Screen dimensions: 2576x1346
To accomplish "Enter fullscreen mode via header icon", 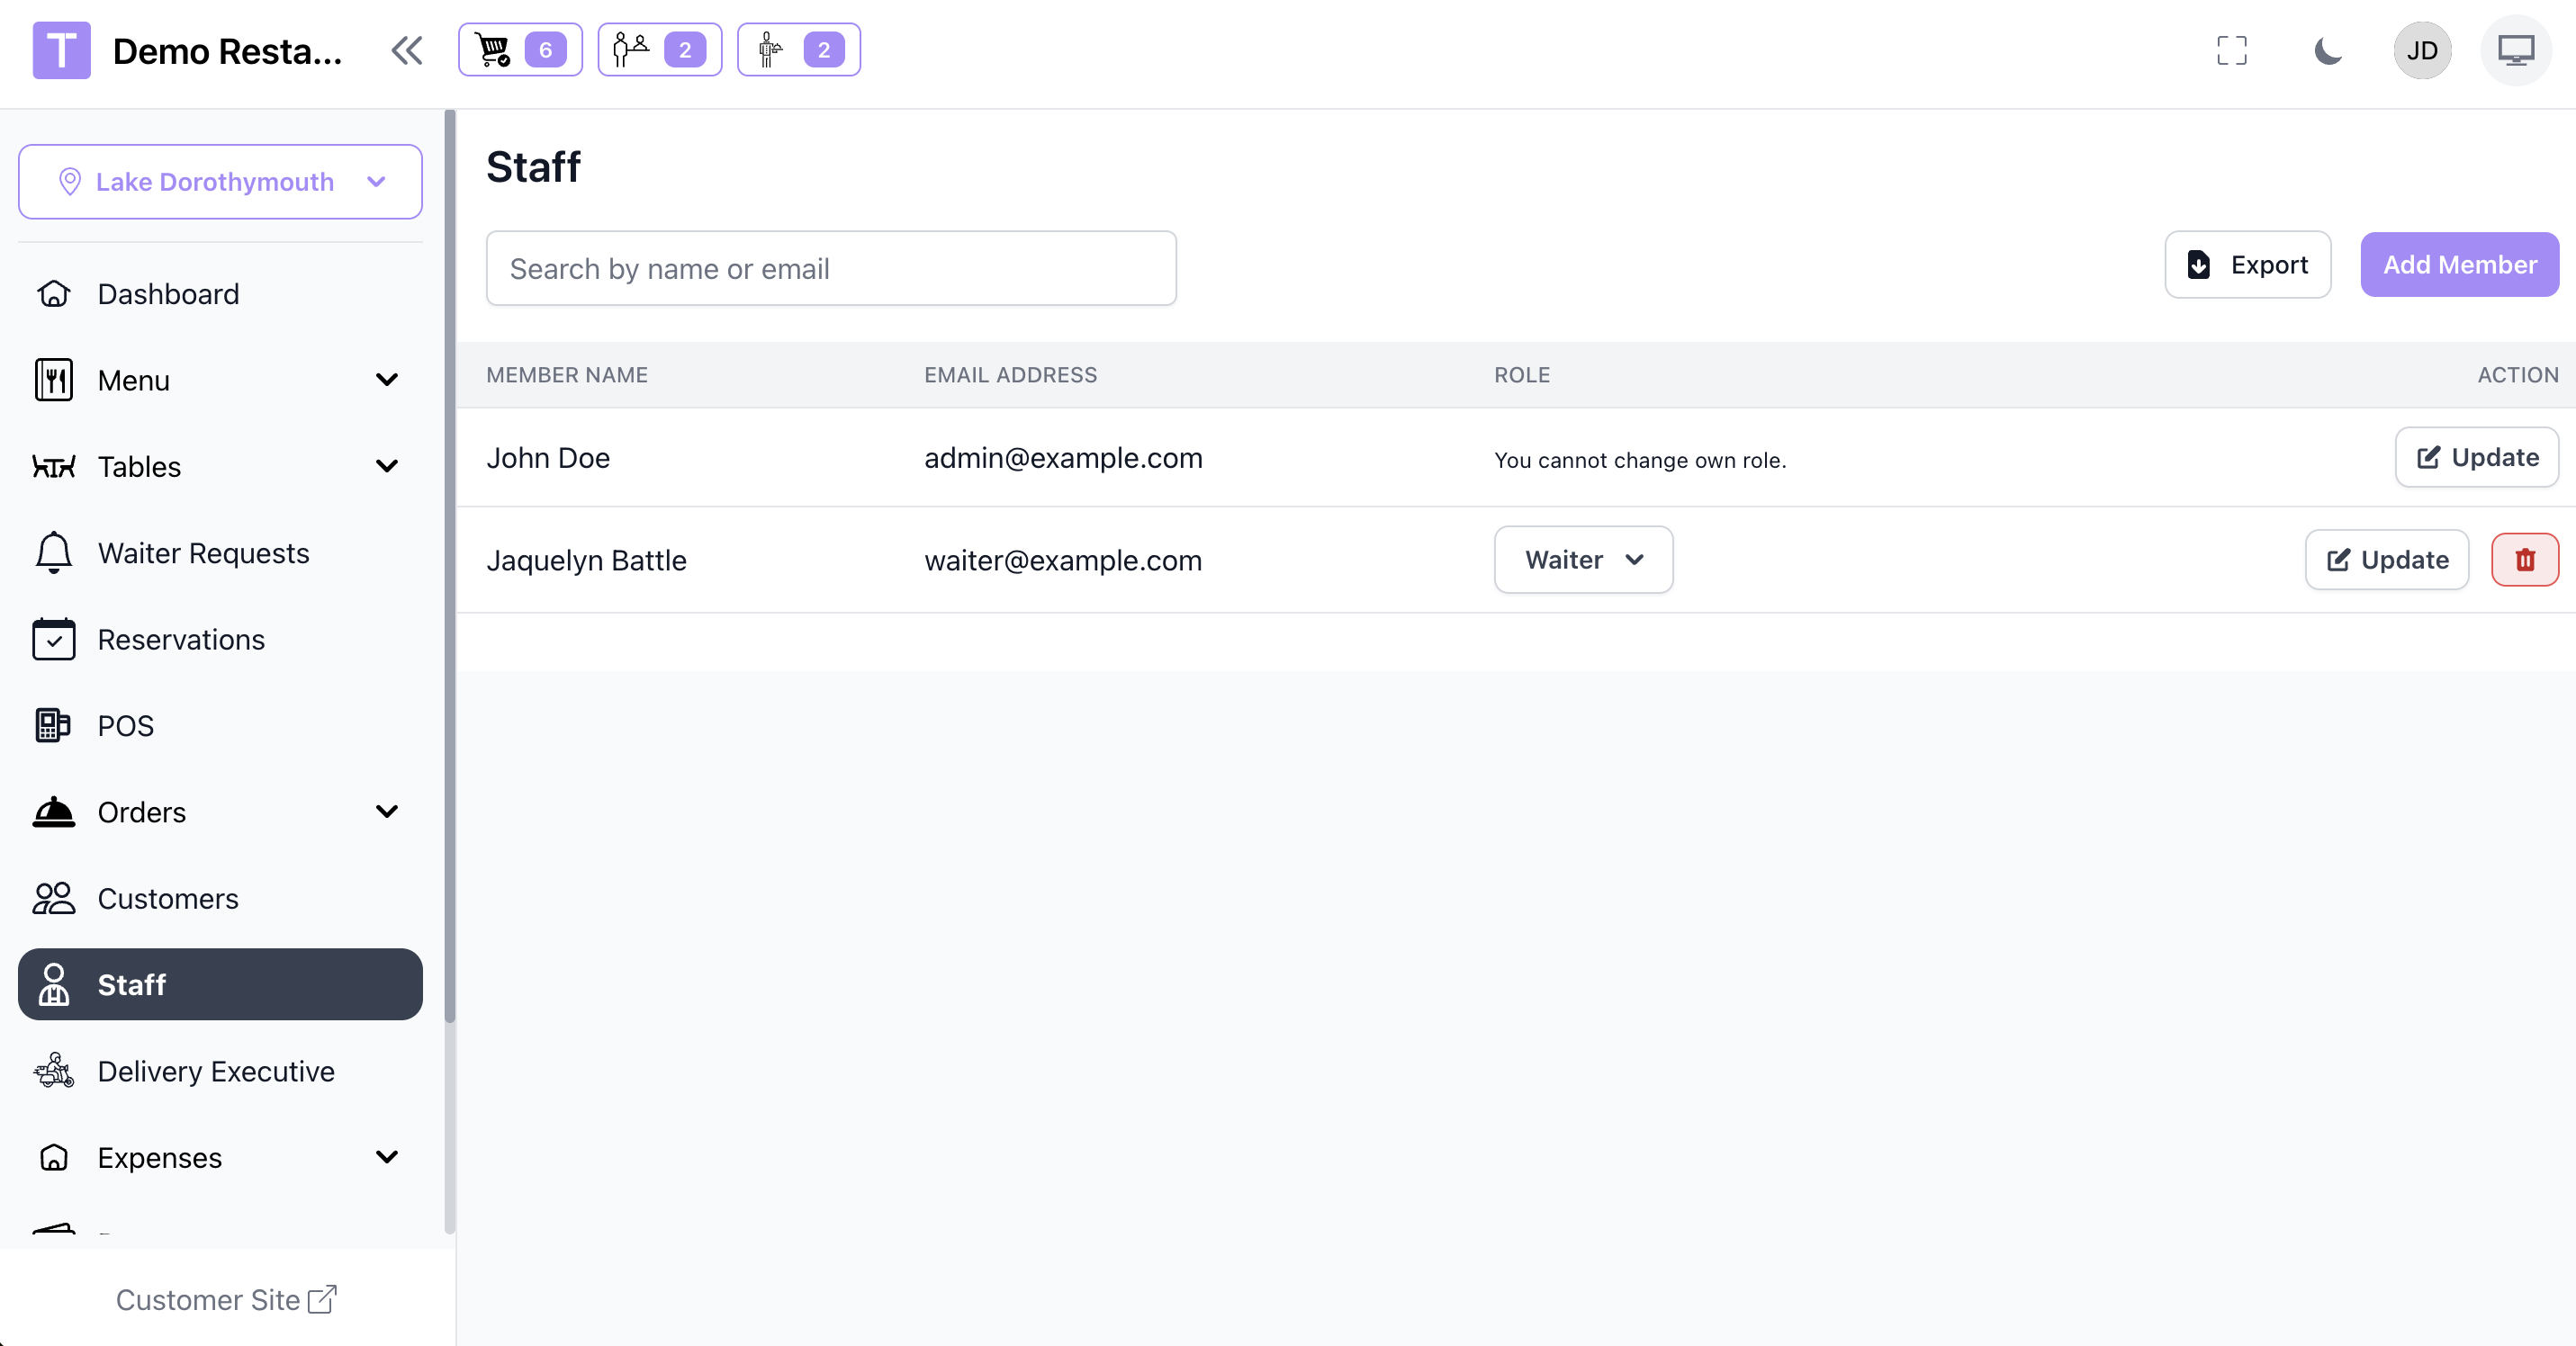I will [2231, 50].
